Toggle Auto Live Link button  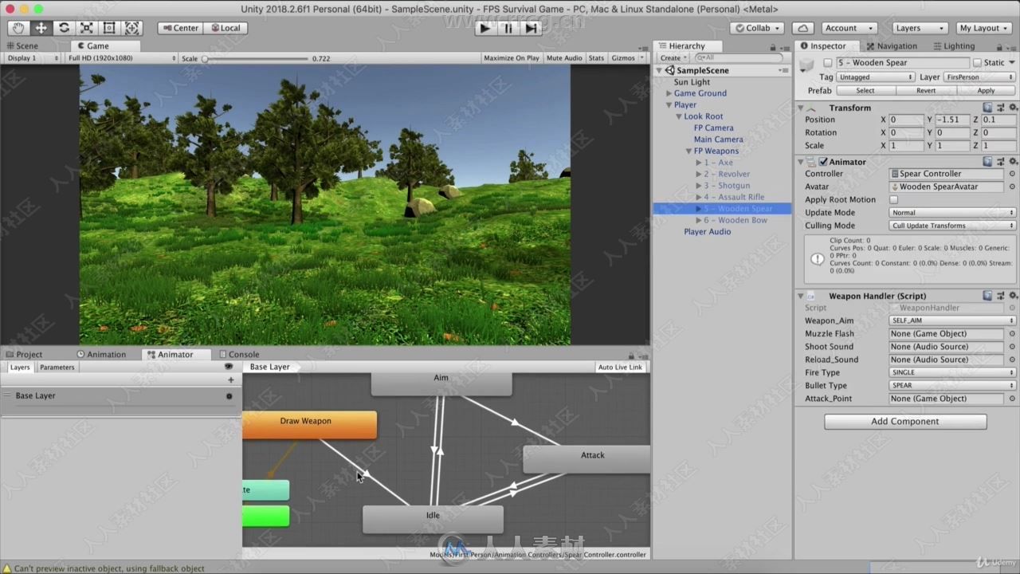tap(620, 368)
